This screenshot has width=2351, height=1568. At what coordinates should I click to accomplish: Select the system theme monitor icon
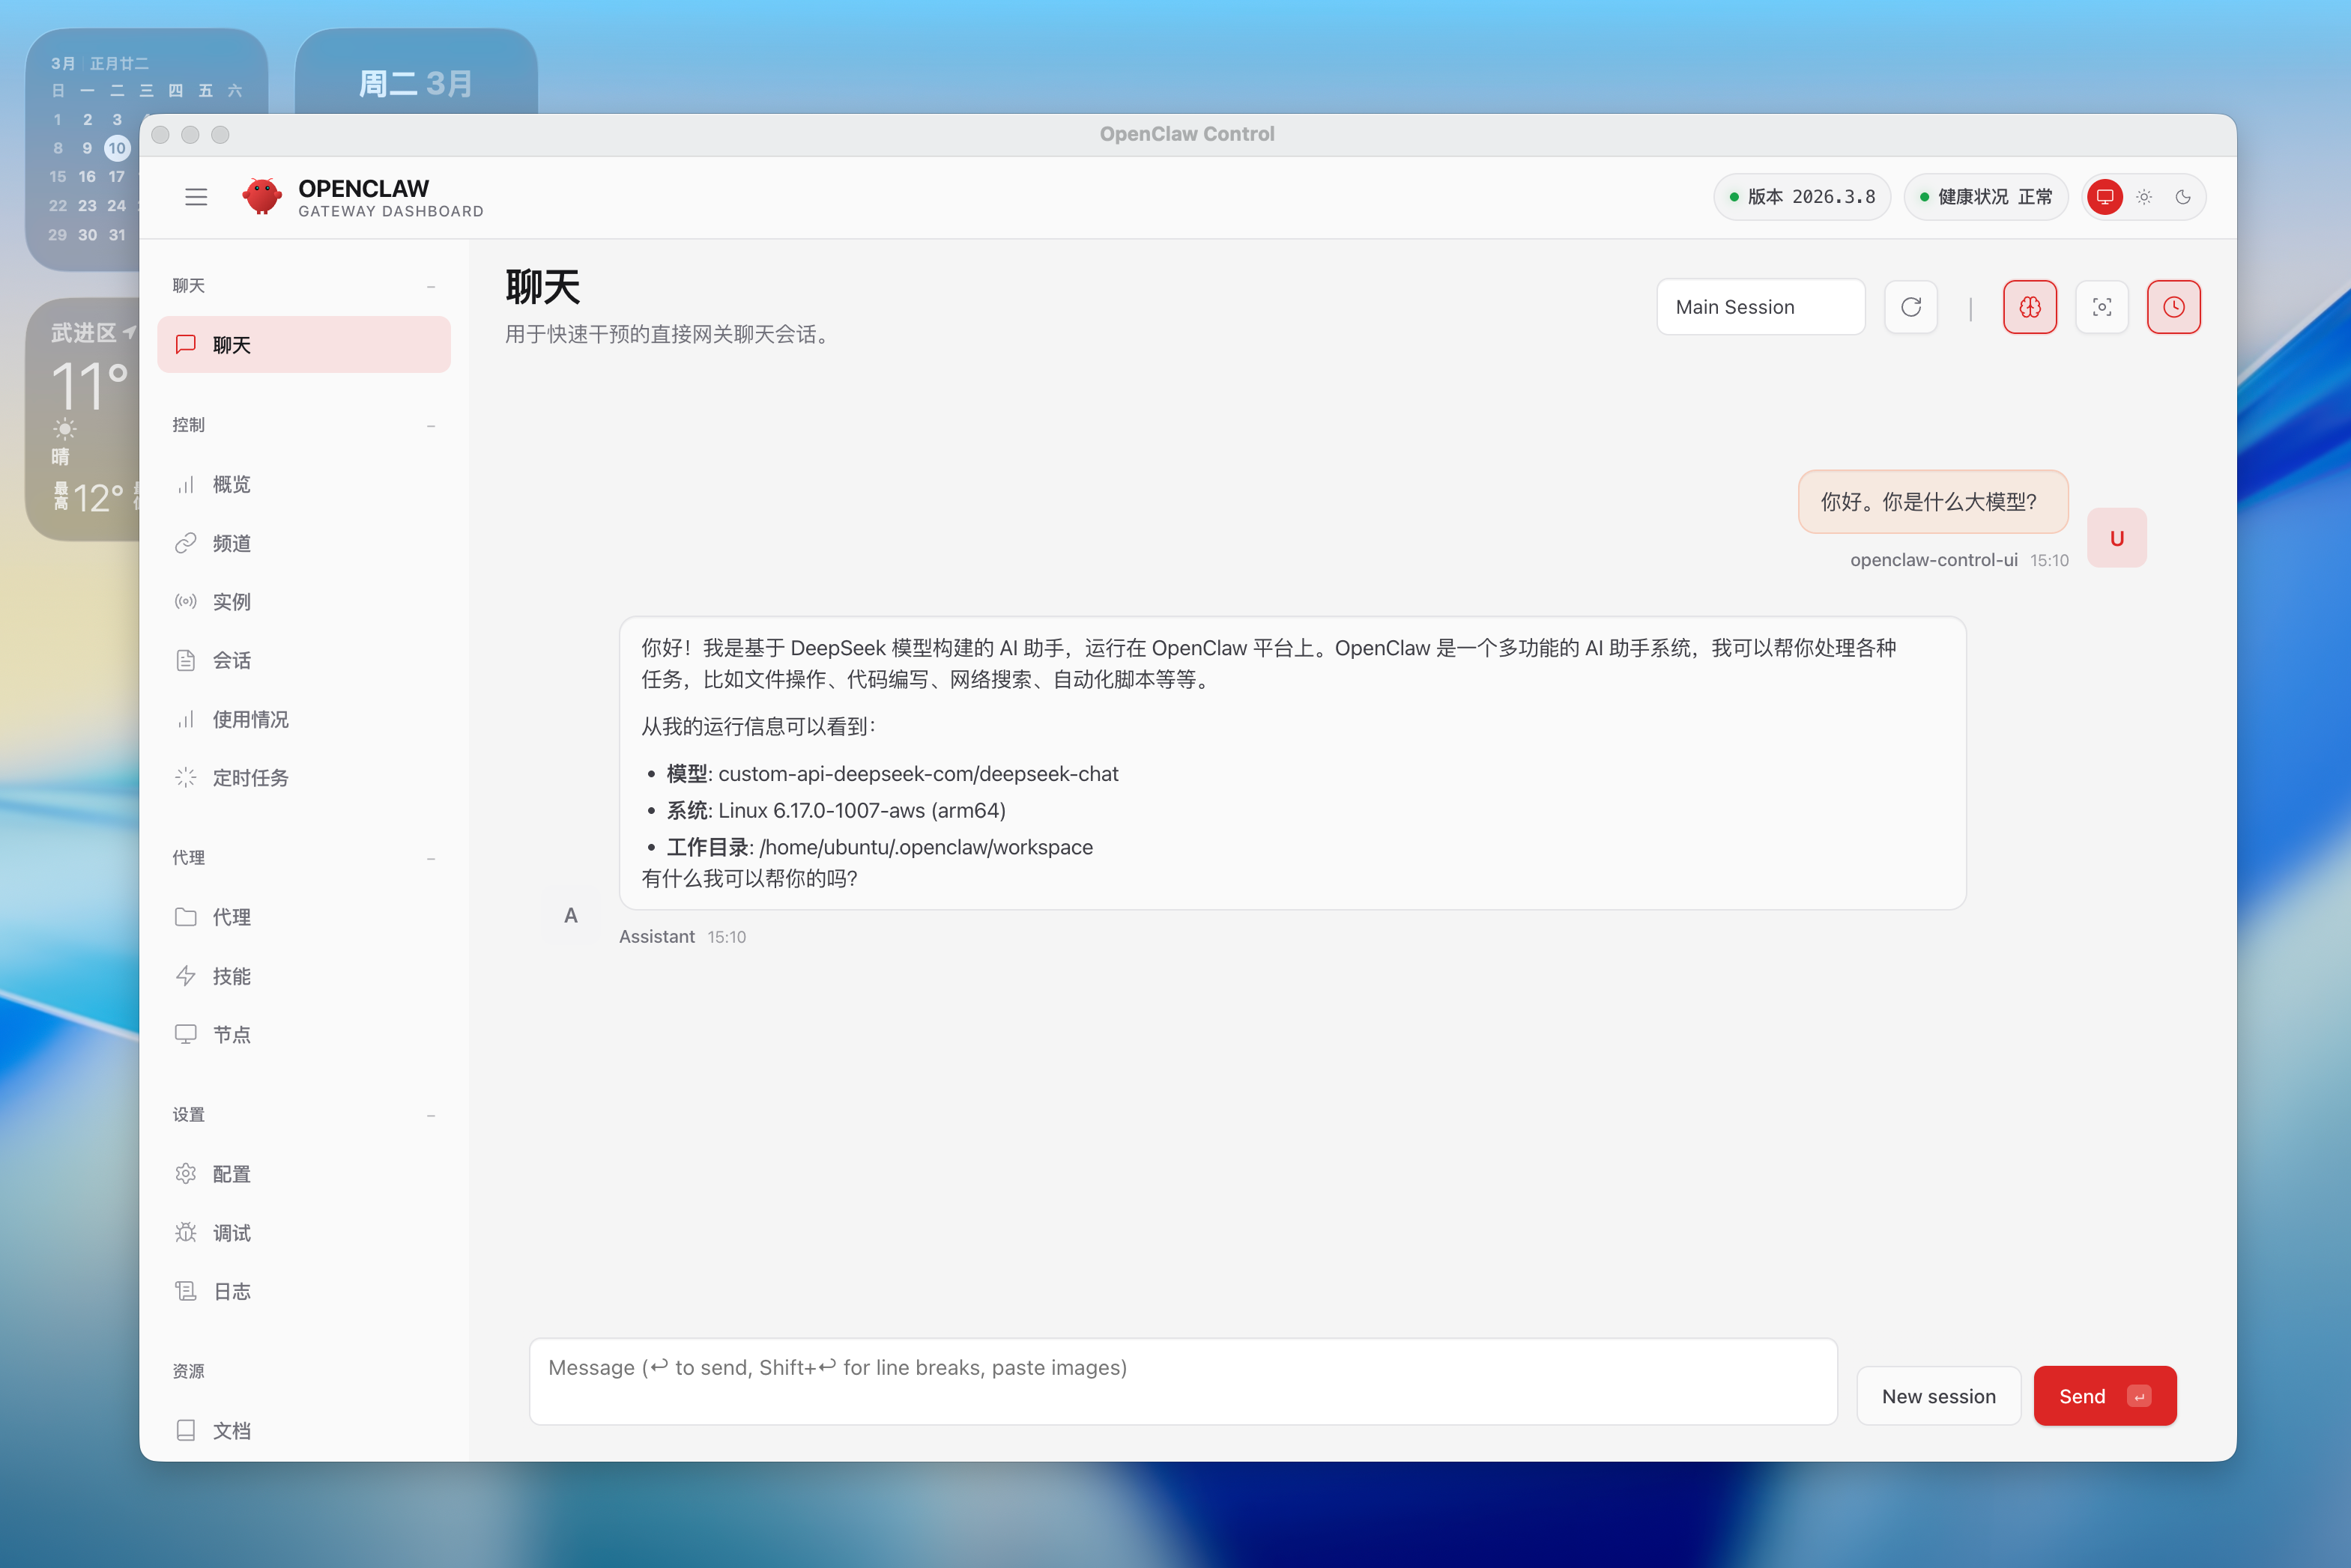coord(2105,197)
